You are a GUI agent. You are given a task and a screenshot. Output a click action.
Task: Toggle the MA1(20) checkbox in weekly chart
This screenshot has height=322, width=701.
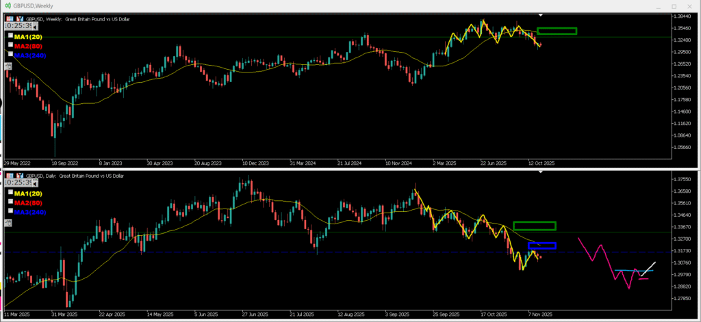(x=10, y=35)
